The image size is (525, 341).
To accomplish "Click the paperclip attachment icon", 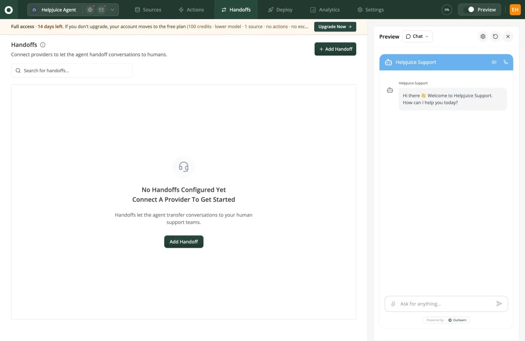I will (393, 304).
